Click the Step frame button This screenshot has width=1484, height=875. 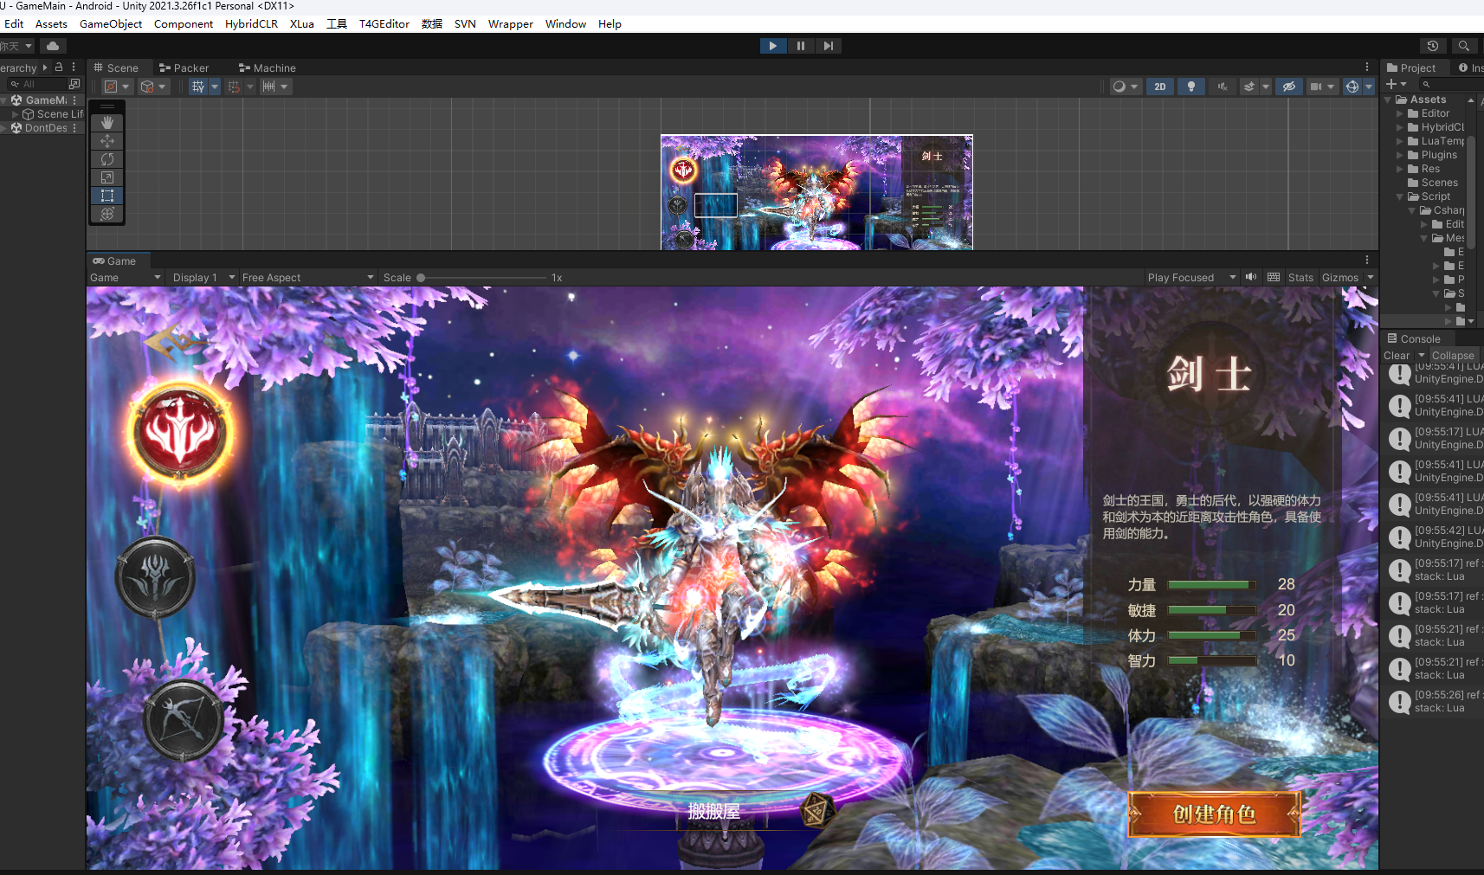(829, 46)
